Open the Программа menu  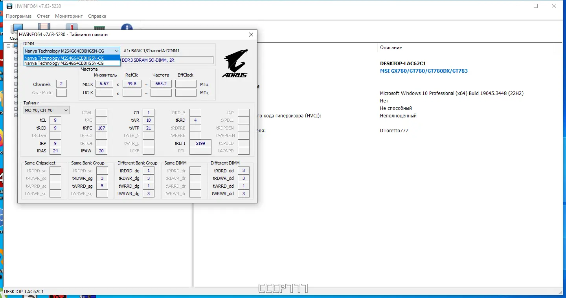tap(18, 16)
